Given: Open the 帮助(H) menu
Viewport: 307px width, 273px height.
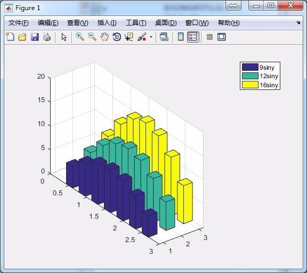Looking at the screenshot, I should tap(229, 23).
